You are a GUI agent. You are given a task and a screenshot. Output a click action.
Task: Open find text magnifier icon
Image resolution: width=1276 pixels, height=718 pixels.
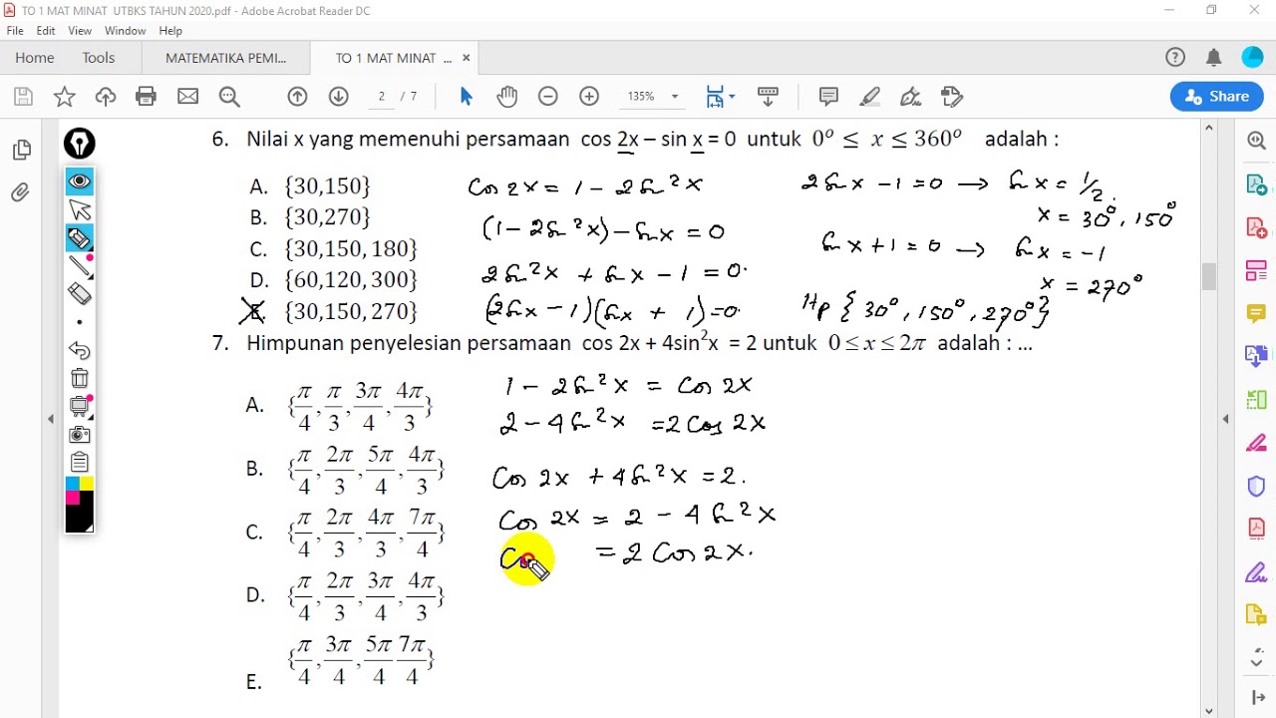229,97
